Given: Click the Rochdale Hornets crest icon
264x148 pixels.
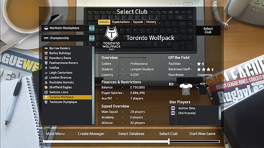Looking at the screenshot, I should tap(46, 82).
